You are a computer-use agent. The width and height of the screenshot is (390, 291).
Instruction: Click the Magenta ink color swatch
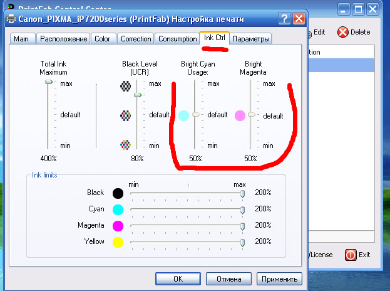click(118, 226)
